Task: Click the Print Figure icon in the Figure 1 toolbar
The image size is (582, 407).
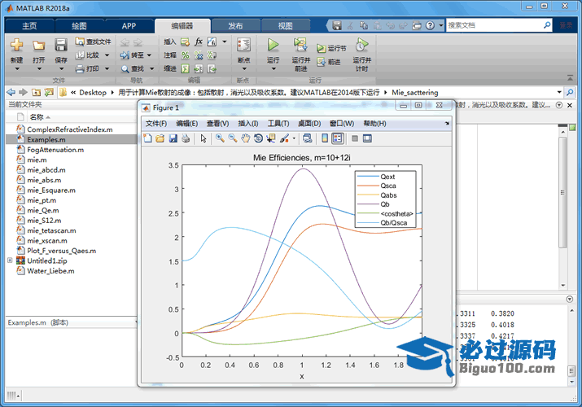Action: tap(186, 138)
